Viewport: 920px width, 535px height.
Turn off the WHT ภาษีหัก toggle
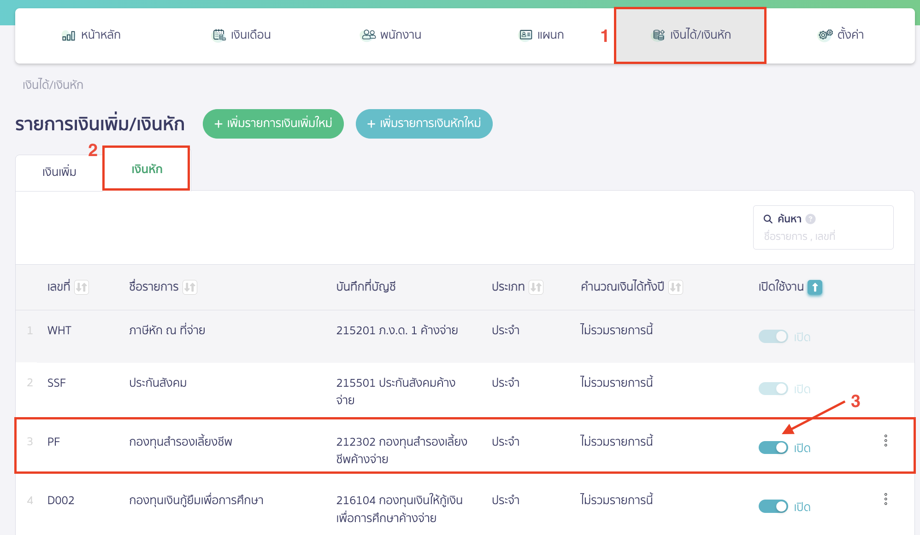click(x=773, y=336)
